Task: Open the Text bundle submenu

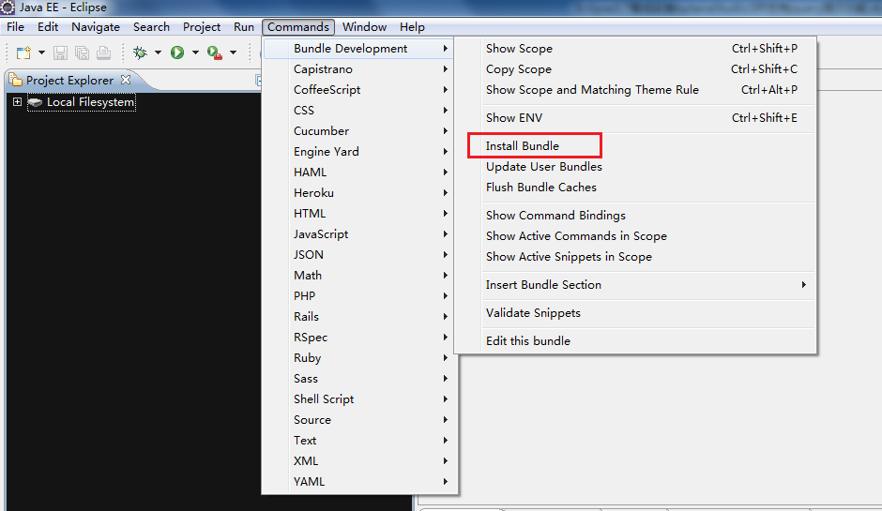Action: tap(359, 440)
